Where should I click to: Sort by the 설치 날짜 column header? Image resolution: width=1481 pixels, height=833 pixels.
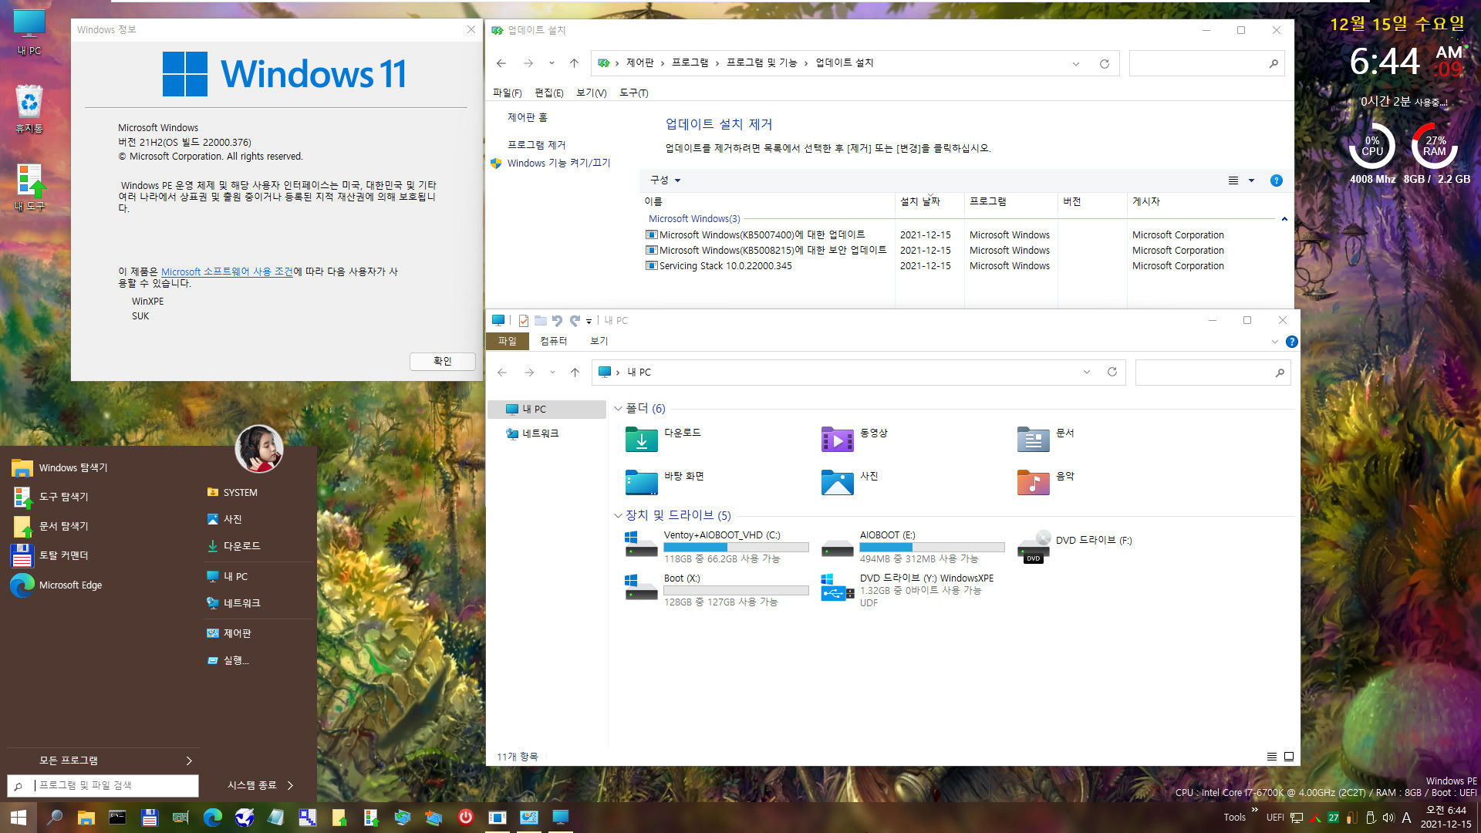(x=929, y=201)
